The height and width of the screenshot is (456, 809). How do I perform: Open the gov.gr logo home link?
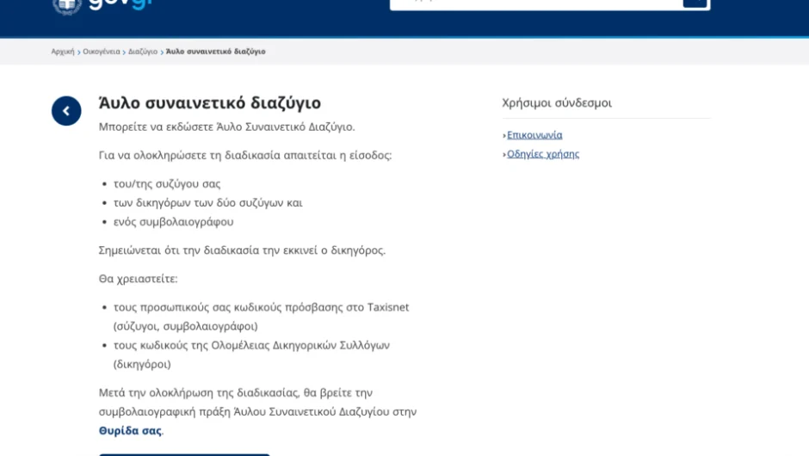point(121,4)
